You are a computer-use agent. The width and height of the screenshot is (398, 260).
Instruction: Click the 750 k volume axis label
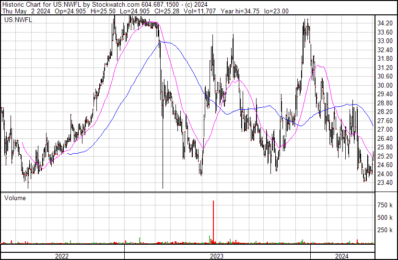[x=385, y=205]
